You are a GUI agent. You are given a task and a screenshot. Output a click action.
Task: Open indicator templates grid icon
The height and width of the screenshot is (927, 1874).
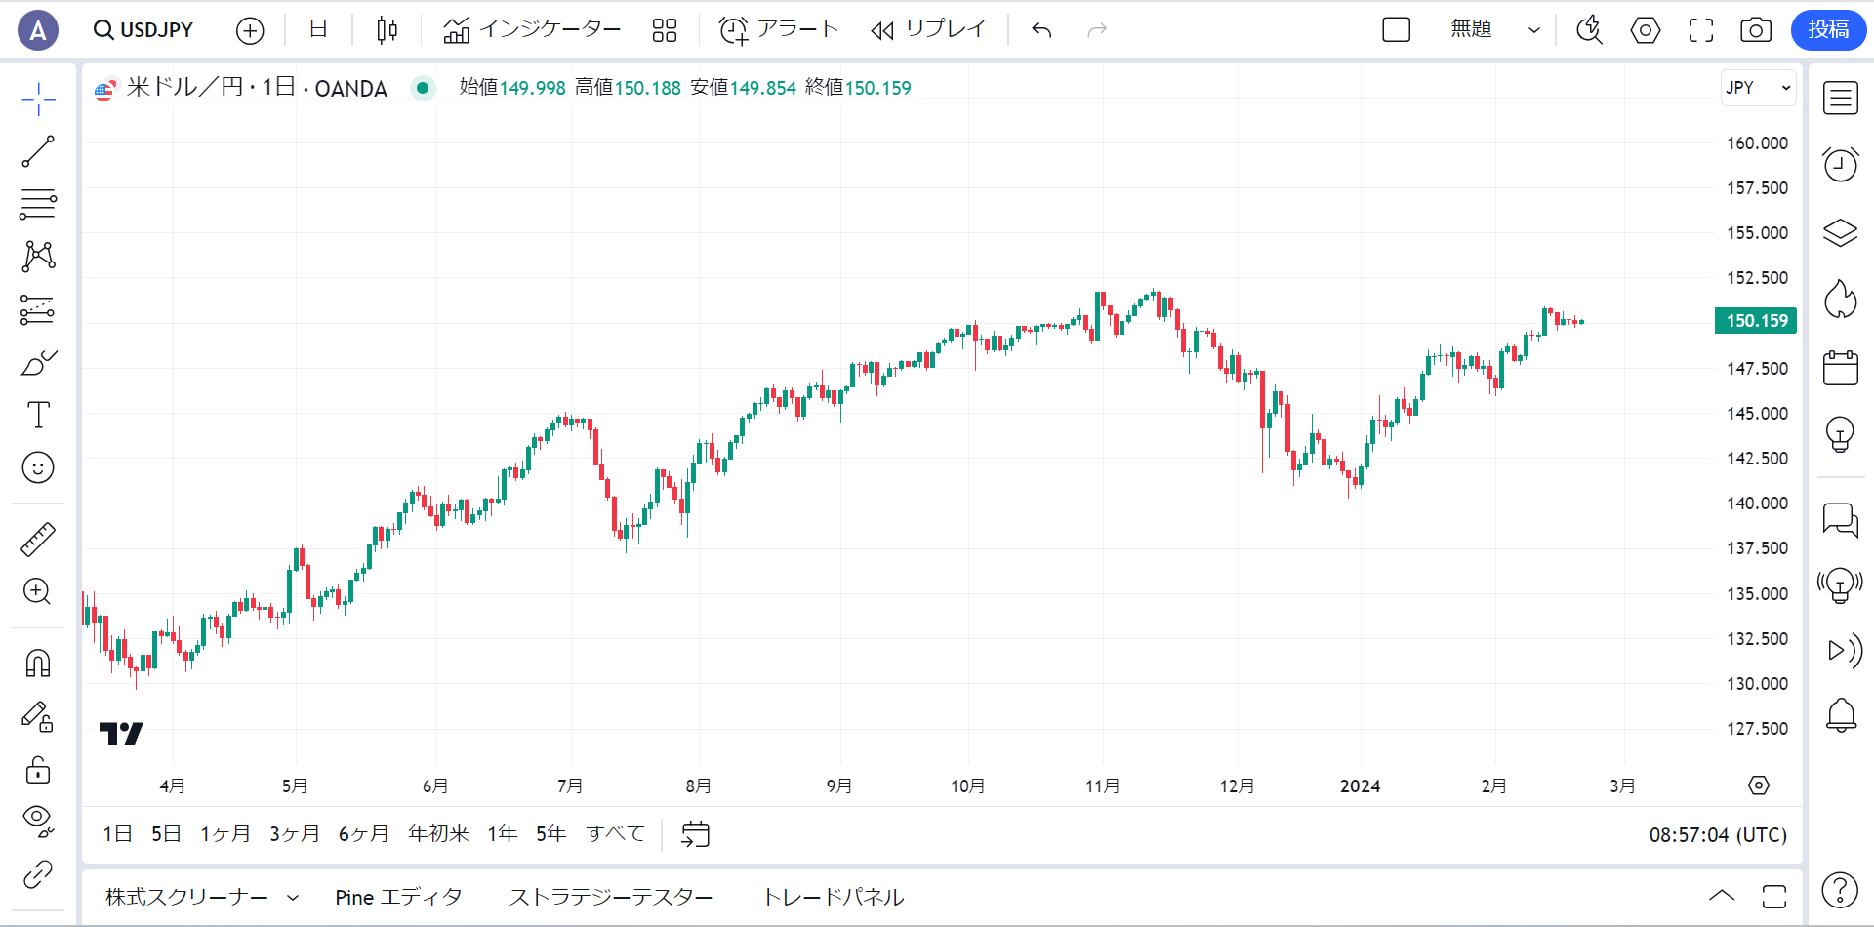[x=665, y=30]
